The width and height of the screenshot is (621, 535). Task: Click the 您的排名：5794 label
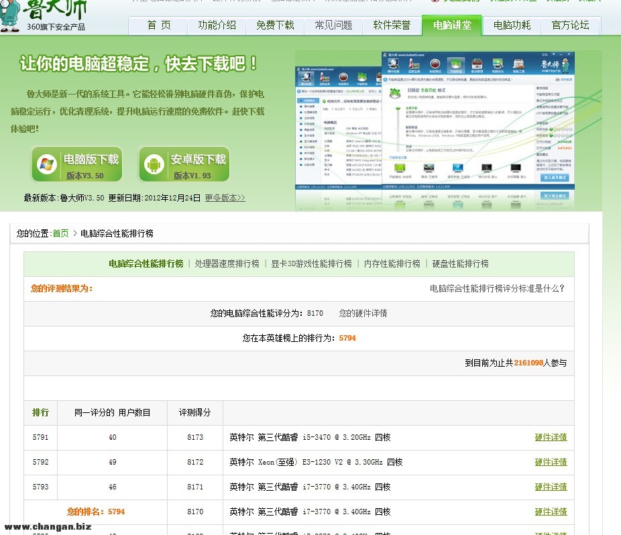coord(96,512)
